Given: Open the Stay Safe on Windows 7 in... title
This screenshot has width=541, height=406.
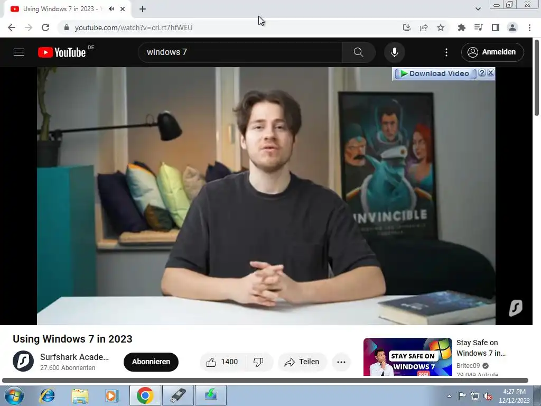Looking at the screenshot, I should (481, 348).
